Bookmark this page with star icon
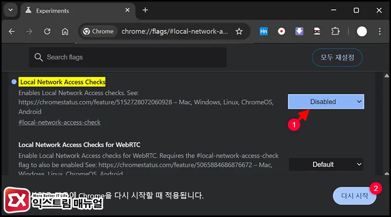The height and width of the screenshot is (217, 391). pos(239,31)
